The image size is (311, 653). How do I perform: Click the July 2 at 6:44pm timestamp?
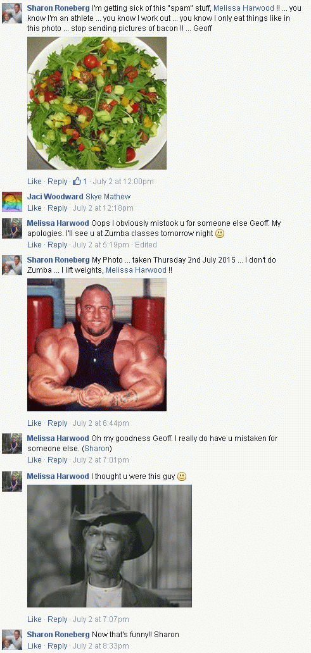point(101,423)
